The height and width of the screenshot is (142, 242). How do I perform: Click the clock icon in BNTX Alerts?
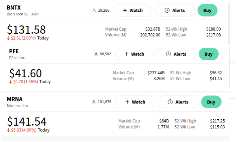(167, 10)
